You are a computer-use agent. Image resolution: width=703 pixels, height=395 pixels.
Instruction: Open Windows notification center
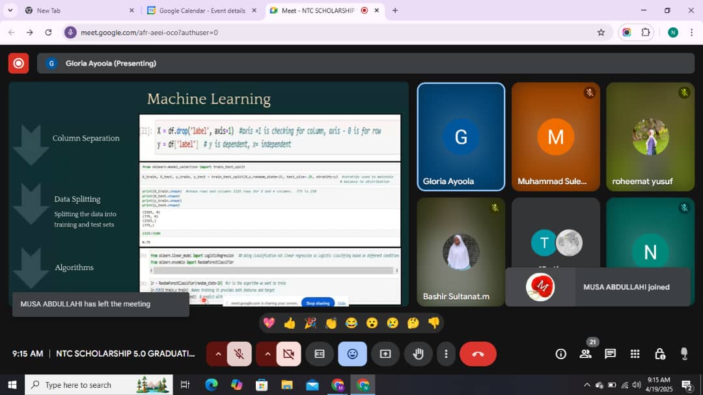click(687, 385)
